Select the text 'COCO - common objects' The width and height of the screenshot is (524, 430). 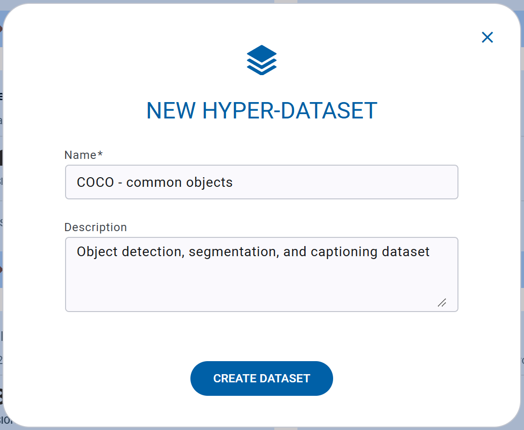point(154,182)
